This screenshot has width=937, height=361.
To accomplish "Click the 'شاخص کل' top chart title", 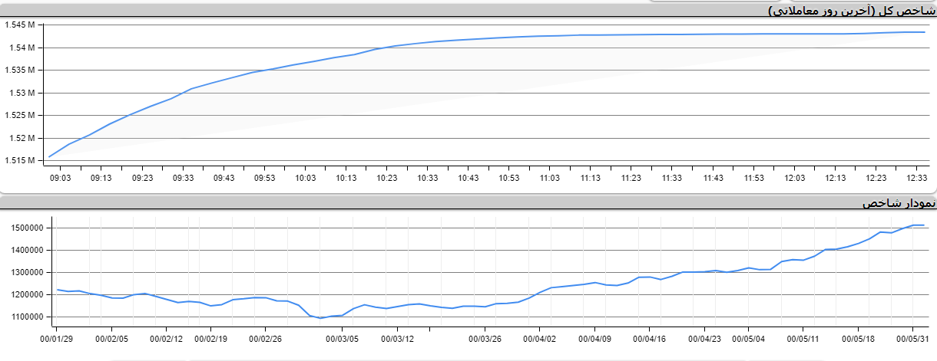I will [851, 10].
